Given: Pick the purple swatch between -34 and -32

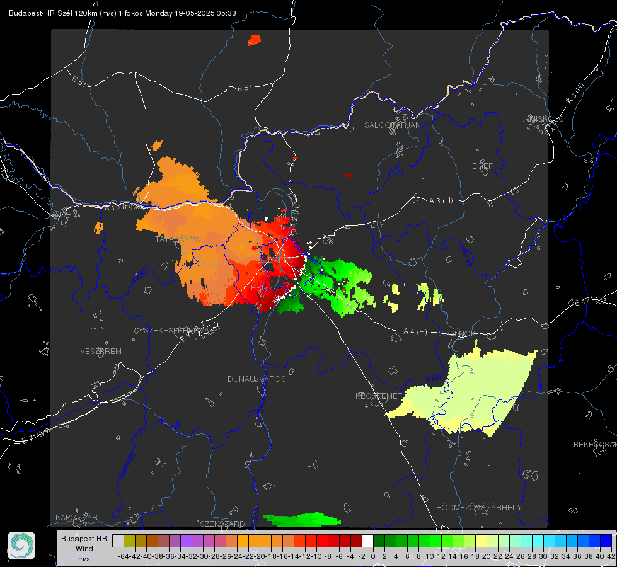Looking at the screenshot, I should 186,541.
